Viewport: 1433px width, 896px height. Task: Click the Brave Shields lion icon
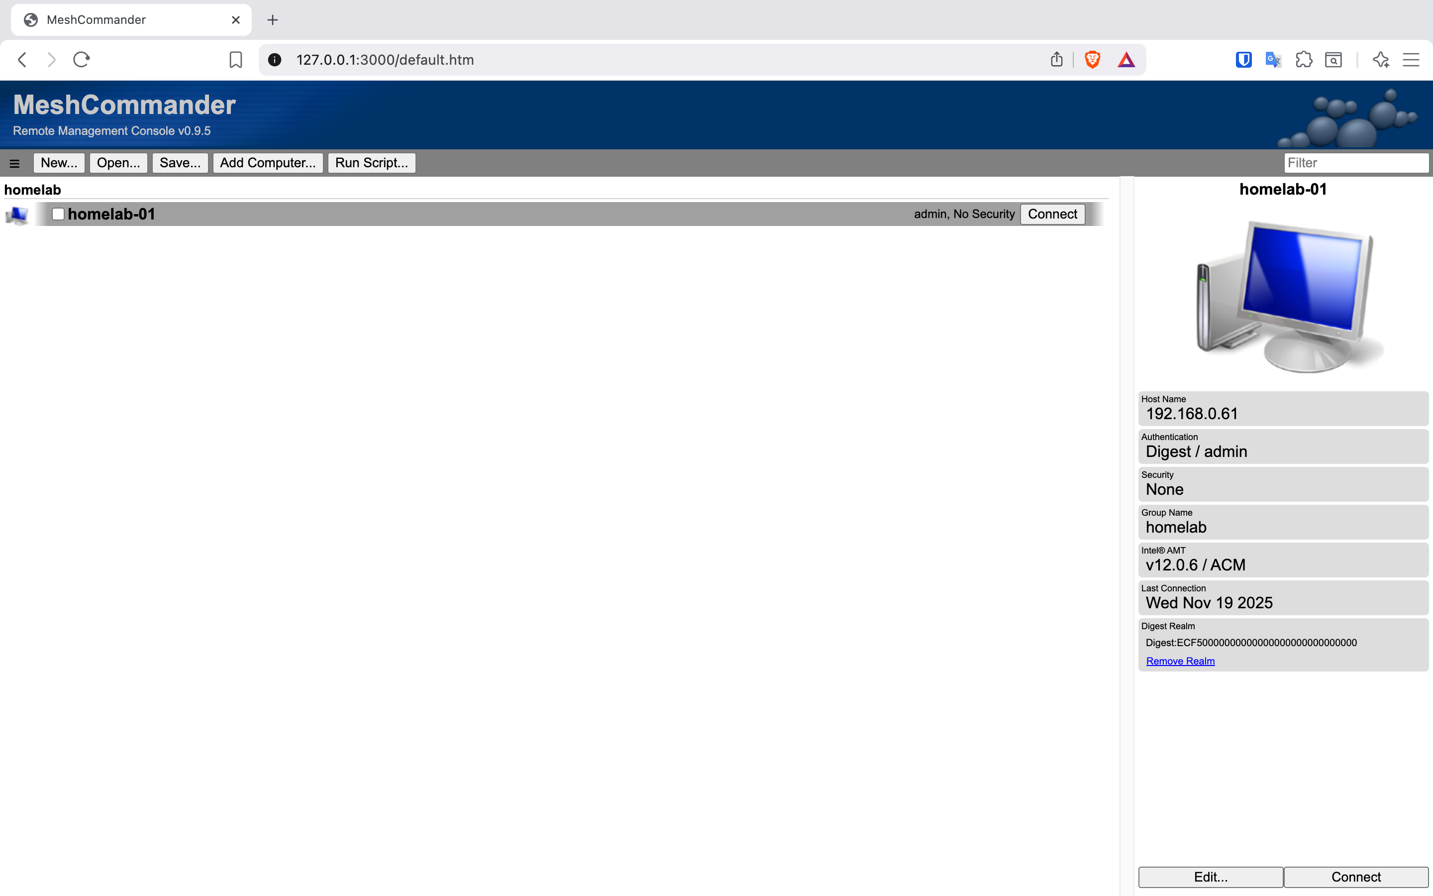(1092, 60)
